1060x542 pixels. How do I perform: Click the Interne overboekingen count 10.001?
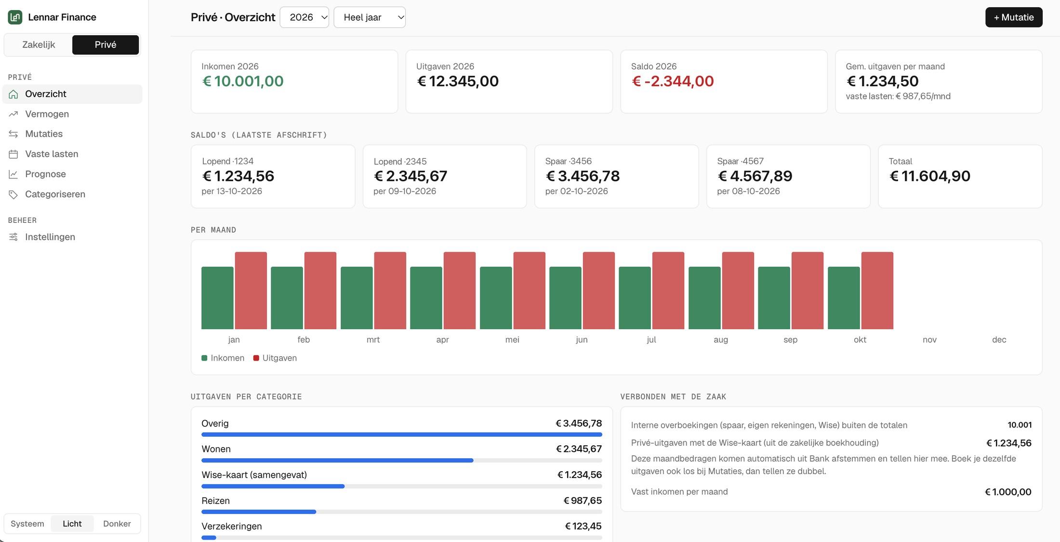1020,425
